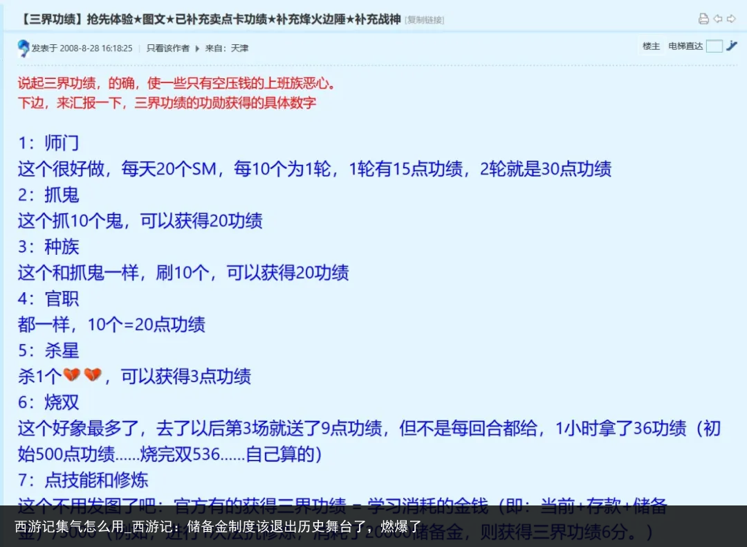This screenshot has width=747, height=547.
Task: Click the red line starting 说起三界功绩
Action: pos(176,84)
